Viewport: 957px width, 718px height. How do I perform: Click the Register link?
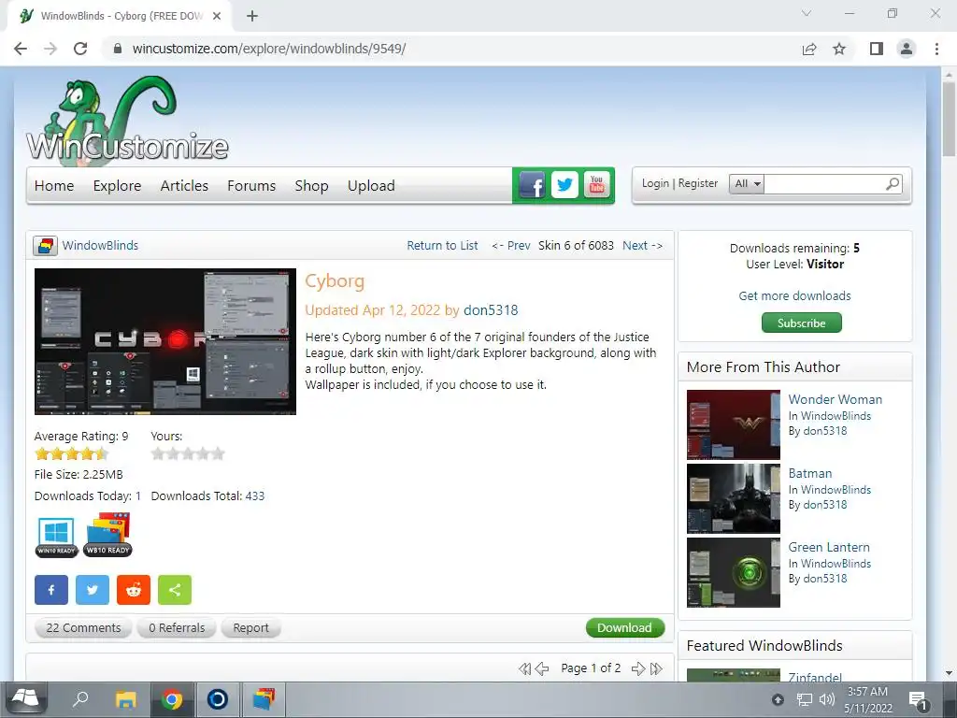tap(698, 183)
